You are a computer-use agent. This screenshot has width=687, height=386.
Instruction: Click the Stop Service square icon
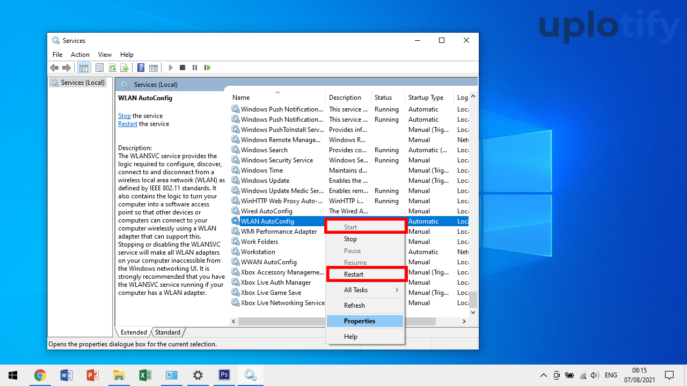pyautogui.click(x=182, y=68)
